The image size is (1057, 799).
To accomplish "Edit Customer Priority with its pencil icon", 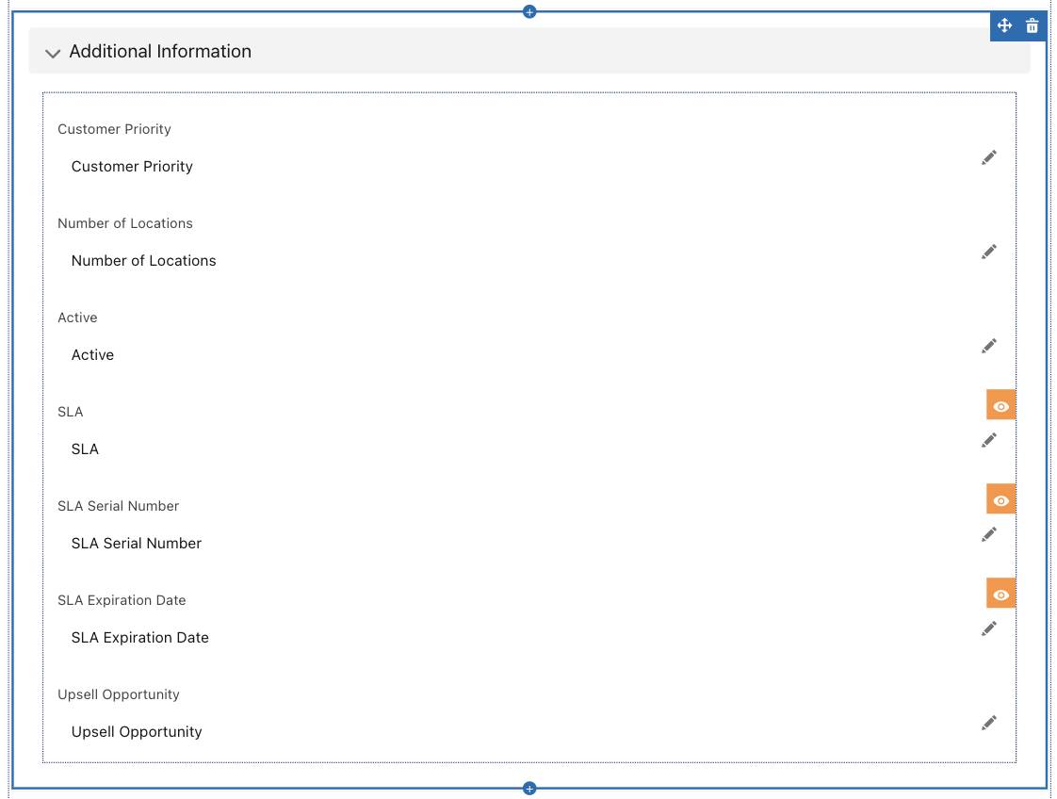I will pyautogui.click(x=989, y=157).
